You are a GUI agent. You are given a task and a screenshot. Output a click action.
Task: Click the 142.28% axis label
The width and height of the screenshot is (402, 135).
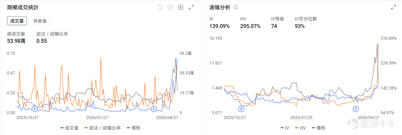pyautogui.click(x=389, y=88)
